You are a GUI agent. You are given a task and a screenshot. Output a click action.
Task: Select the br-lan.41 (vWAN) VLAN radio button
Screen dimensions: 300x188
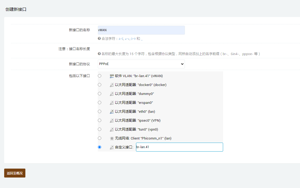[x=99, y=76]
